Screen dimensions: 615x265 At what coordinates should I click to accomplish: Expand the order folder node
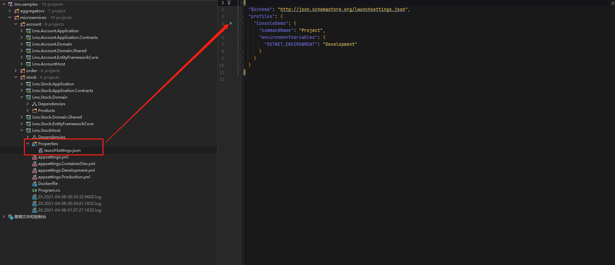point(16,71)
